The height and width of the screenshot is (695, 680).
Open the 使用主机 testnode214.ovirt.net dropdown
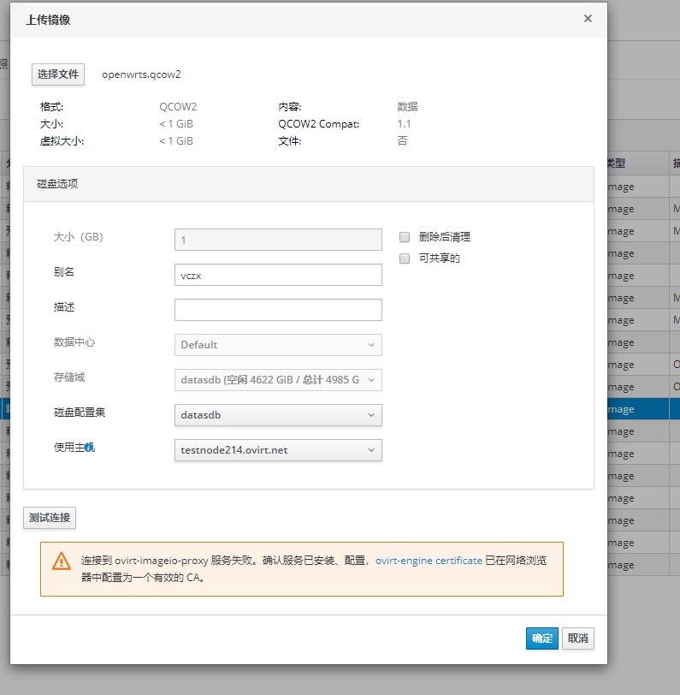coord(278,450)
